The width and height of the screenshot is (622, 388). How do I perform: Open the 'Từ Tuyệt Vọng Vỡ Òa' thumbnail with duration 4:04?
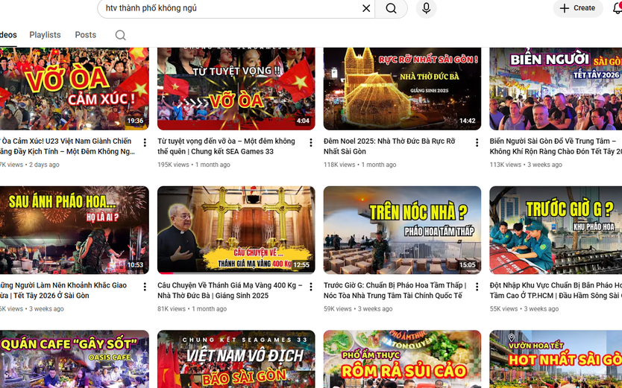236,89
